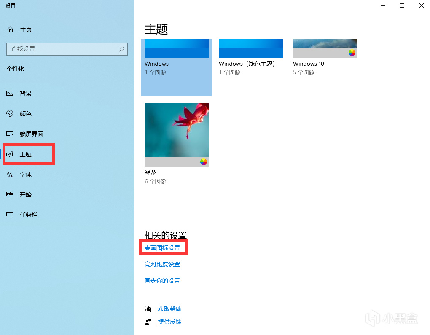Image resolution: width=430 pixels, height=335 pixels.
Task: Click the magnifier icon in the search box
Action: 121,49
